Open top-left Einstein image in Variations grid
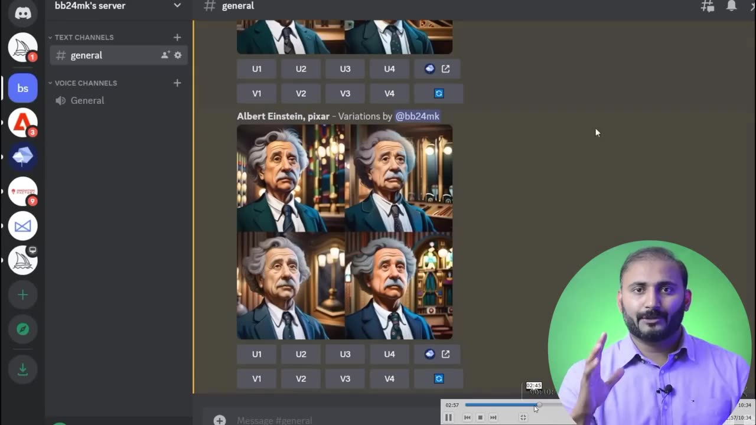 click(291, 178)
